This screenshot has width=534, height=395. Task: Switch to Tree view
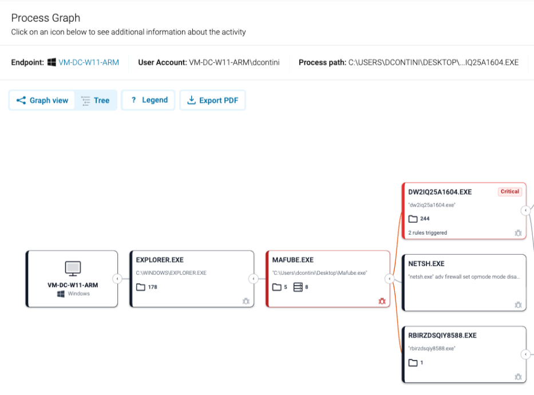coord(96,100)
